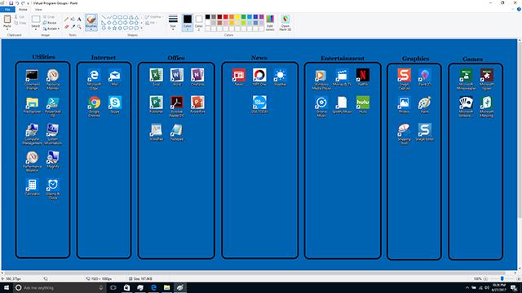The width and height of the screenshot is (522, 293).
Task: Show hidden system tray icons chevron
Action: point(467,287)
